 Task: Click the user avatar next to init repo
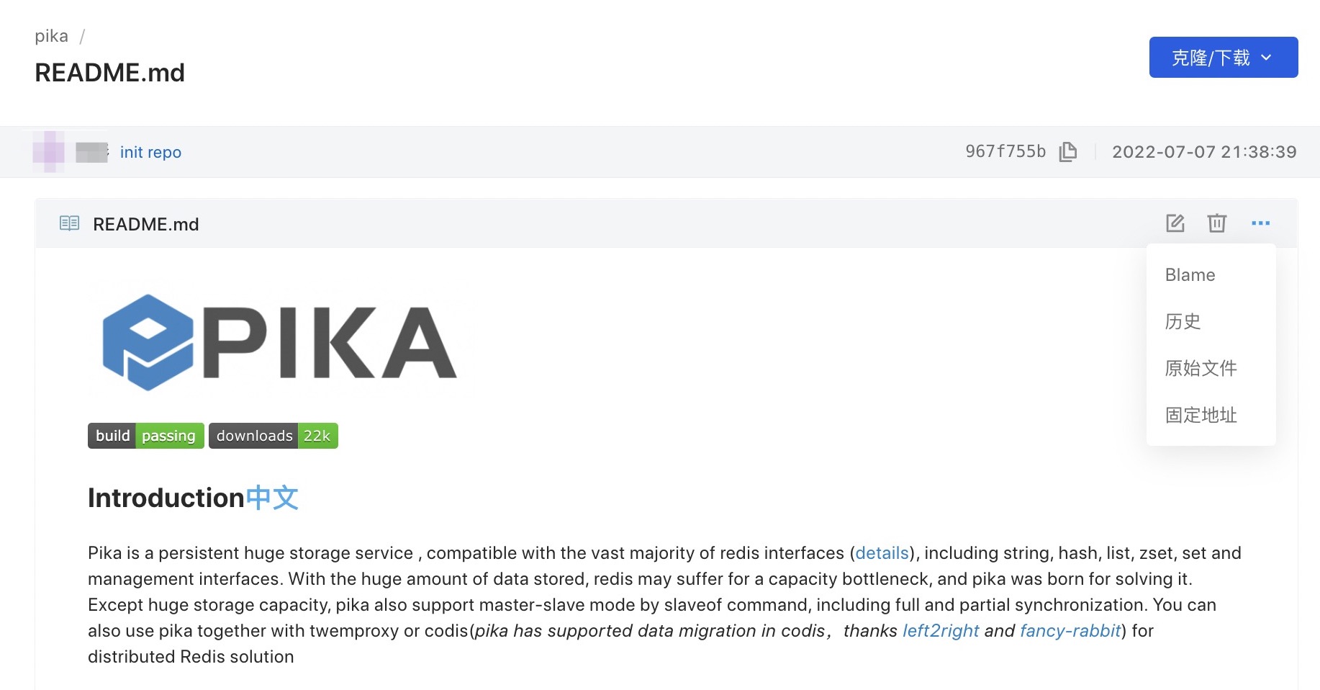click(x=49, y=152)
